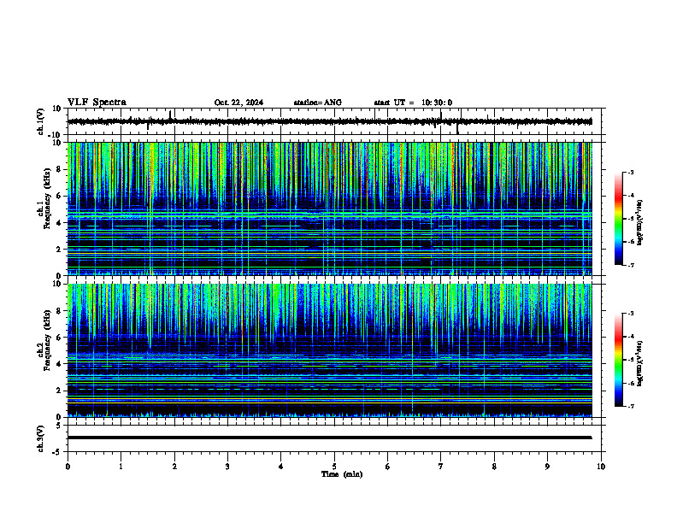Click the 'station=ANG' label
The width and height of the screenshot is (677, 523).
(318, 103)
